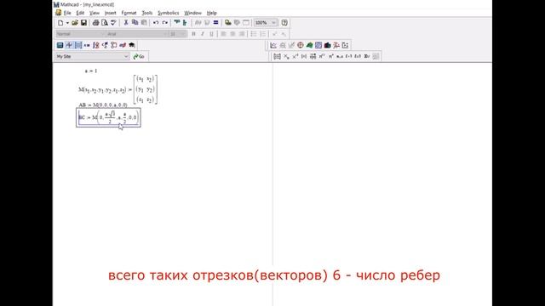The width and height of the screenshot is (545, 306).
Task: Toggle Underline formatting
Action: click(211, 34)
